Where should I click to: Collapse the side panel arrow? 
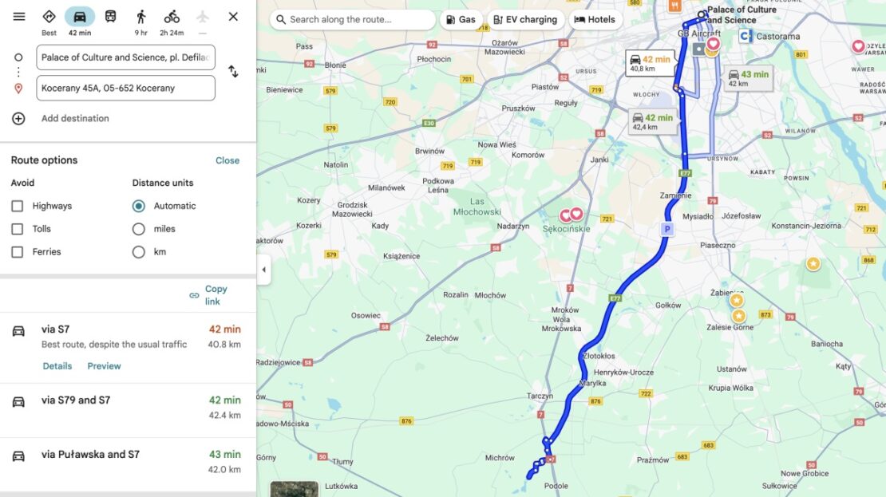coord(263,270)
